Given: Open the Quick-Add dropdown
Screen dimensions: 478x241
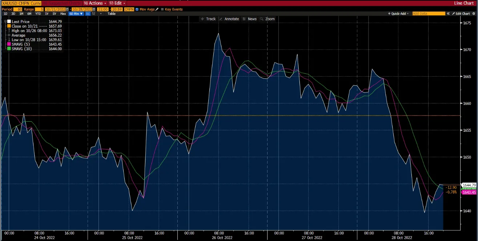Looking at the screenshot, I should tap(398, 14).
